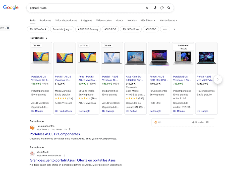Click into the 'portatil ASUS' search field
Viewport: 226px width, 170px height.
[x=86, y=8]
